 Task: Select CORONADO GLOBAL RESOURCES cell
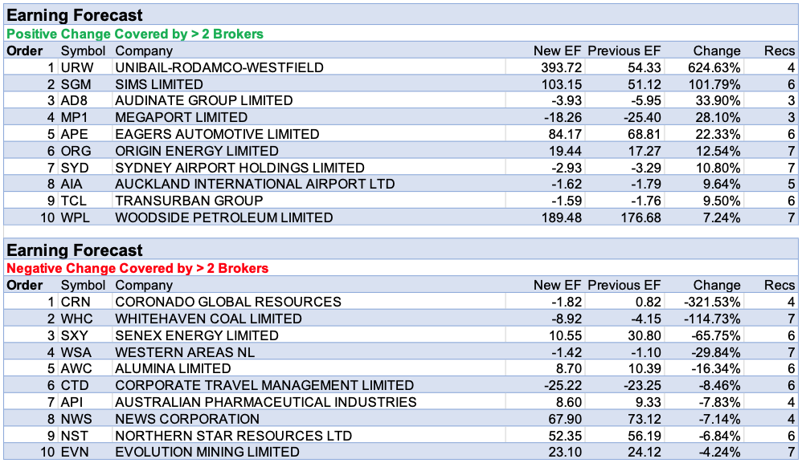pos(228,302)
